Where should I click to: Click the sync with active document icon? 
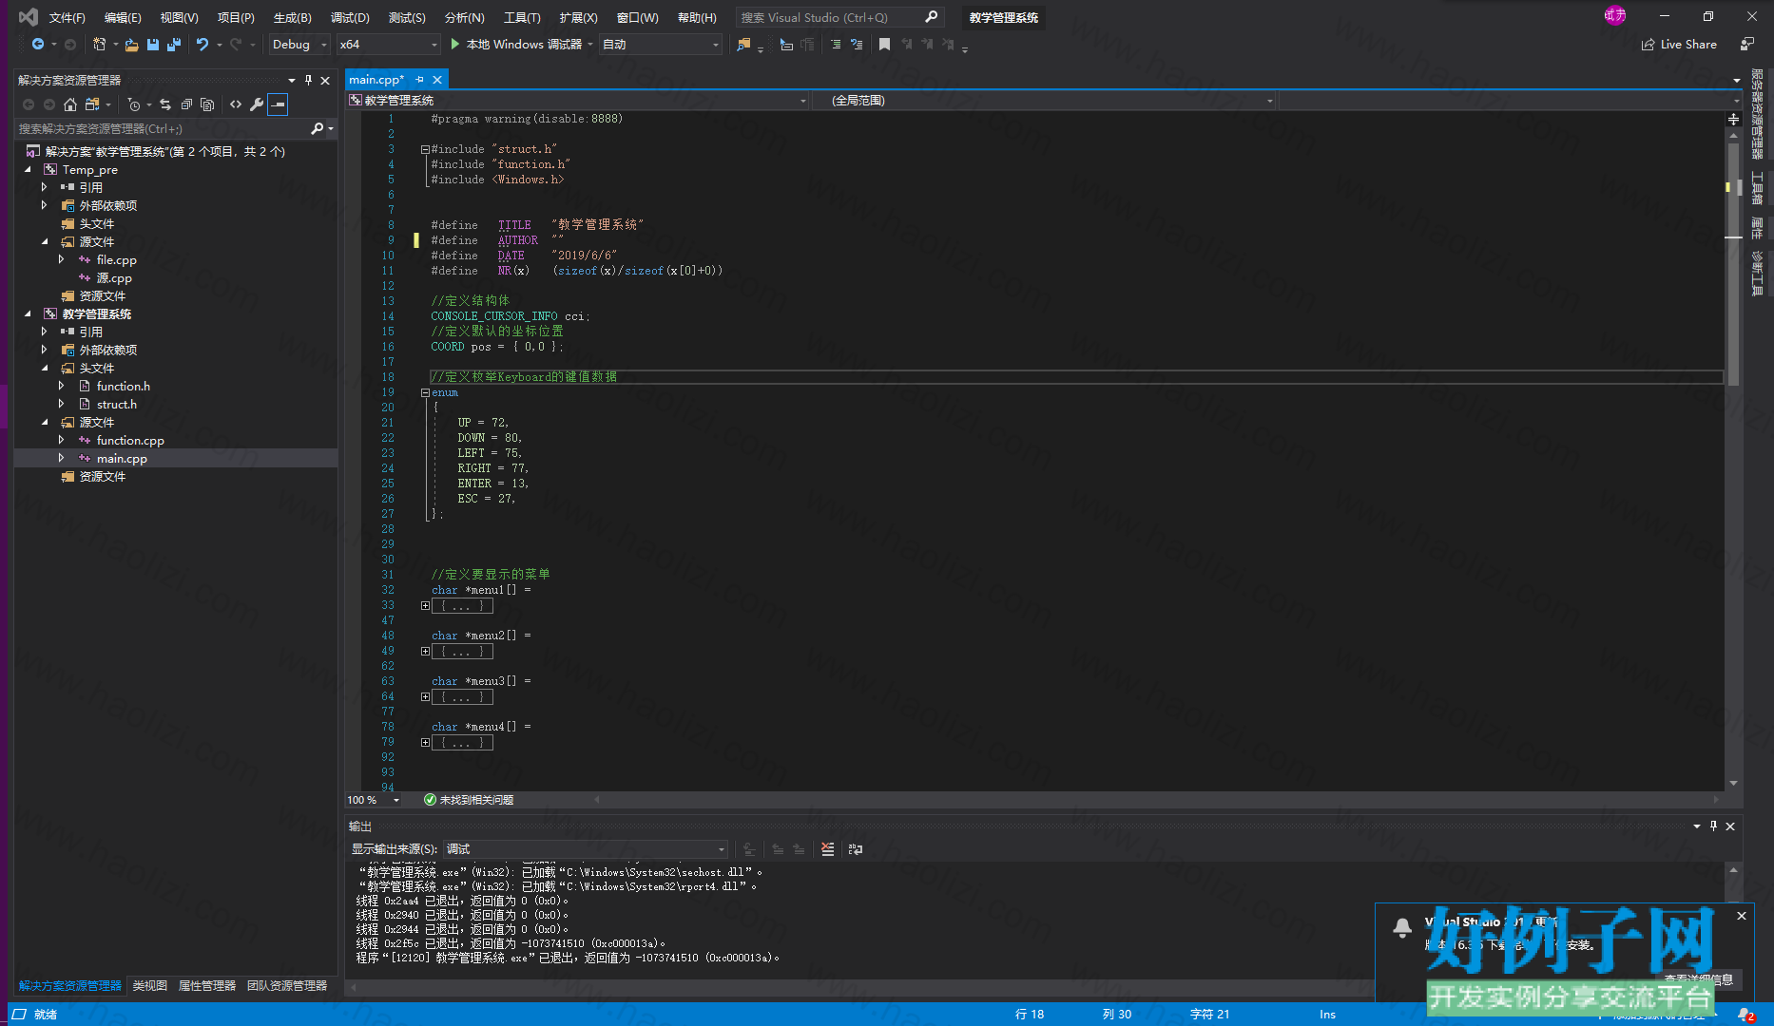(x=165, y=104)
